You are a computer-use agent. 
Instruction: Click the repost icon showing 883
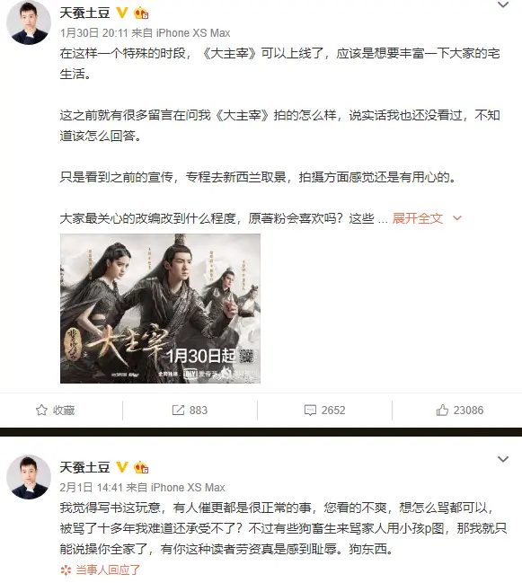(x=178, y=411)
